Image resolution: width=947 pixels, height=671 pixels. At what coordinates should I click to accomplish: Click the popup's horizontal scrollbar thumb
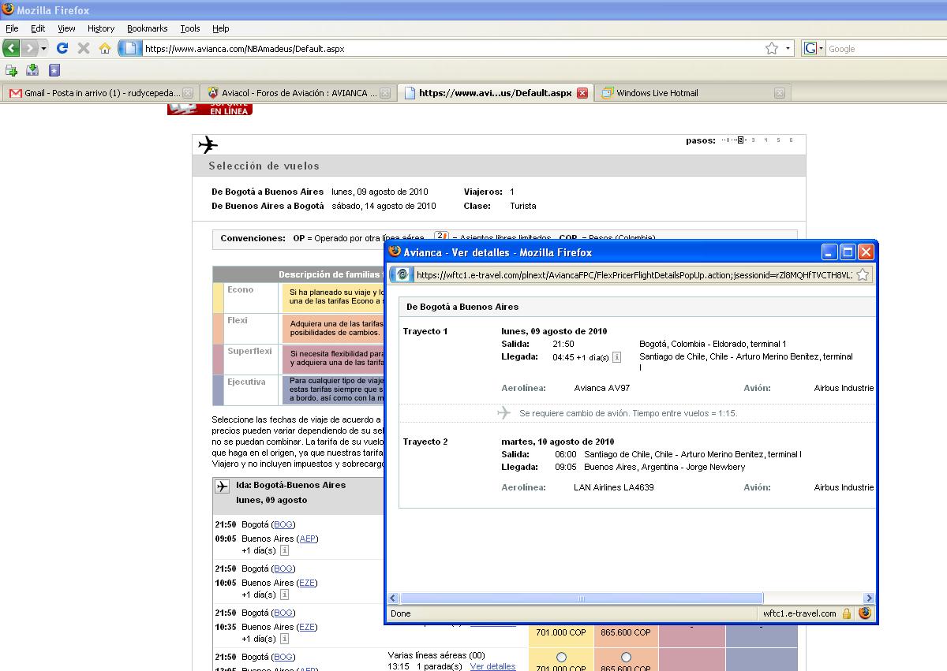pos(582,598)
